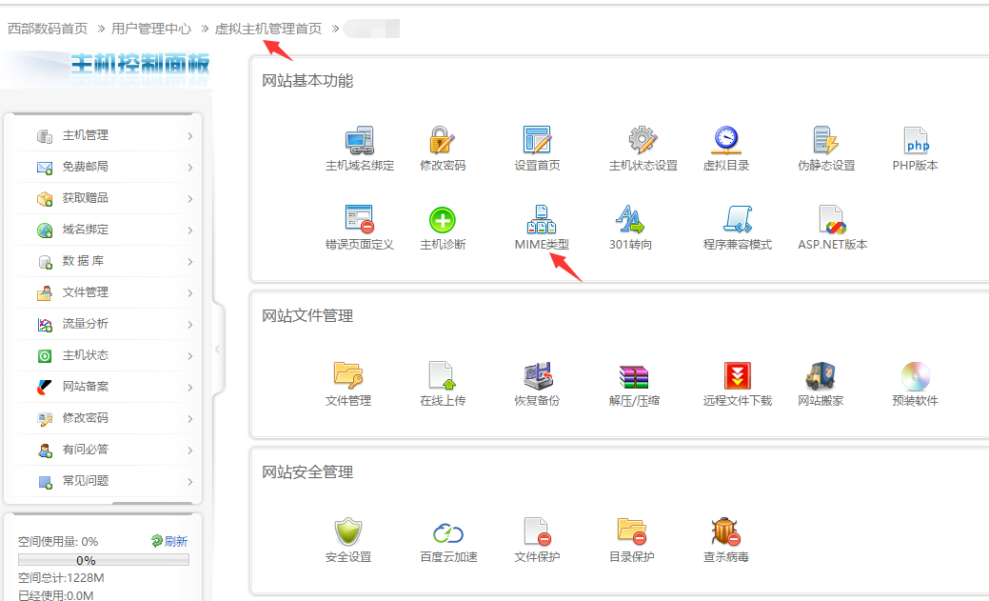Image resolution: width=989 pixels, height=601 pixels.
Task: Open the 主机域名绑定 domain binding icon
Action: point(359,141)
